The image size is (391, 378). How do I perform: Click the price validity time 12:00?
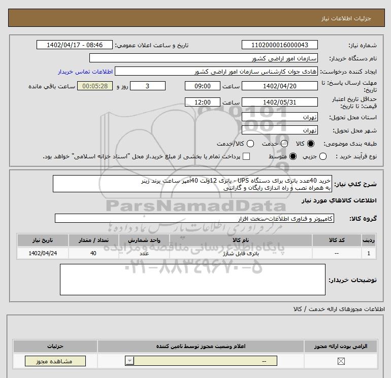point(203,102)
